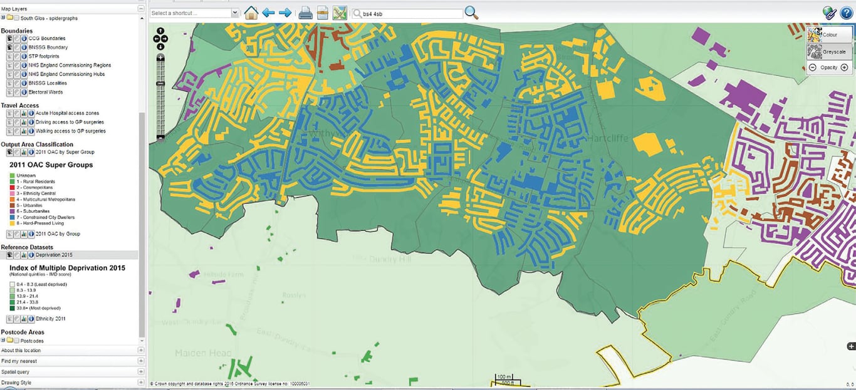This screenshot has width=856, height=390.
Task: Increase basemap opacity with plus button
Action: coord(844,68)
